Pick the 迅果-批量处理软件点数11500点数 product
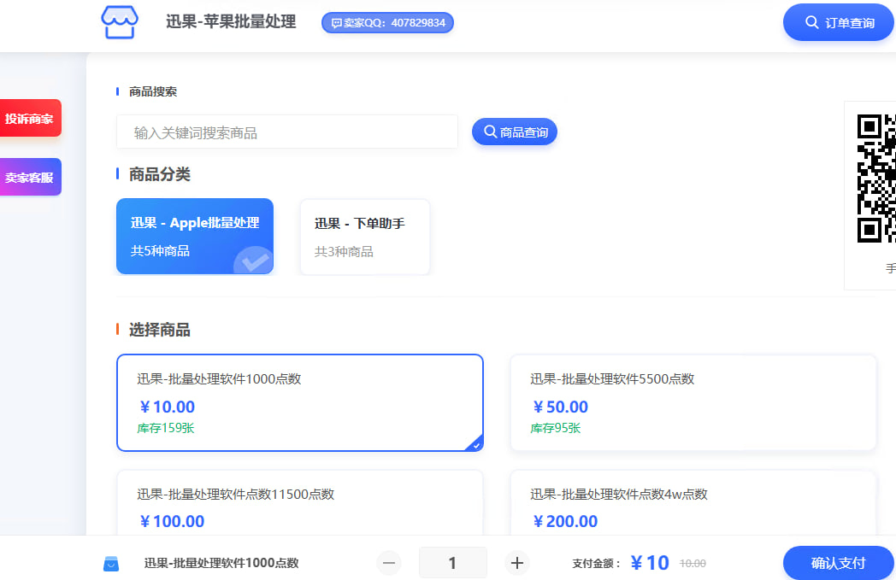 tap(300, 503)
